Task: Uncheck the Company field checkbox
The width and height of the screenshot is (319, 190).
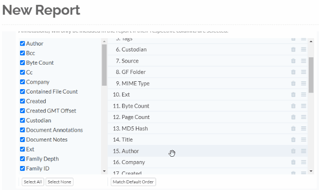Action: [x=23, y=82]
